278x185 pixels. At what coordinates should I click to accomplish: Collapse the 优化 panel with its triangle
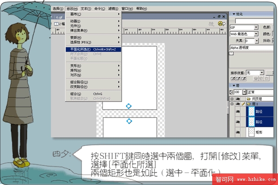pyautogui.click(x=233, y=14)
